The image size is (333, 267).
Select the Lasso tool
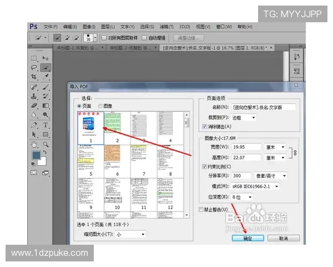[34, 68]
